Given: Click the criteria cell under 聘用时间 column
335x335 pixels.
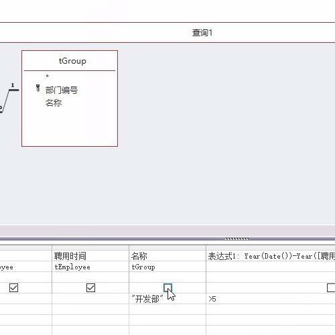Looking at the screenshot, I should 90,299.
